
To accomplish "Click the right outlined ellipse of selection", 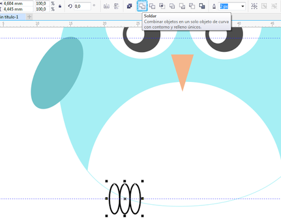I will (x=135, y=199).
